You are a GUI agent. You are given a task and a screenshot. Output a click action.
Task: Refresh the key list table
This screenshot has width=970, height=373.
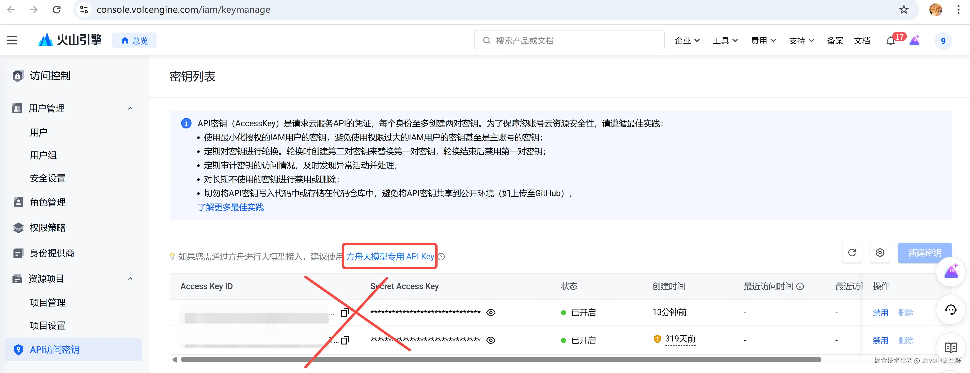852,253
